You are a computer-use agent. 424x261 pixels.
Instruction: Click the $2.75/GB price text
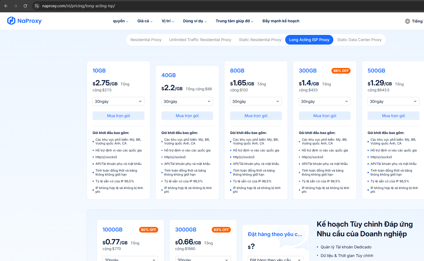(105, 83)
